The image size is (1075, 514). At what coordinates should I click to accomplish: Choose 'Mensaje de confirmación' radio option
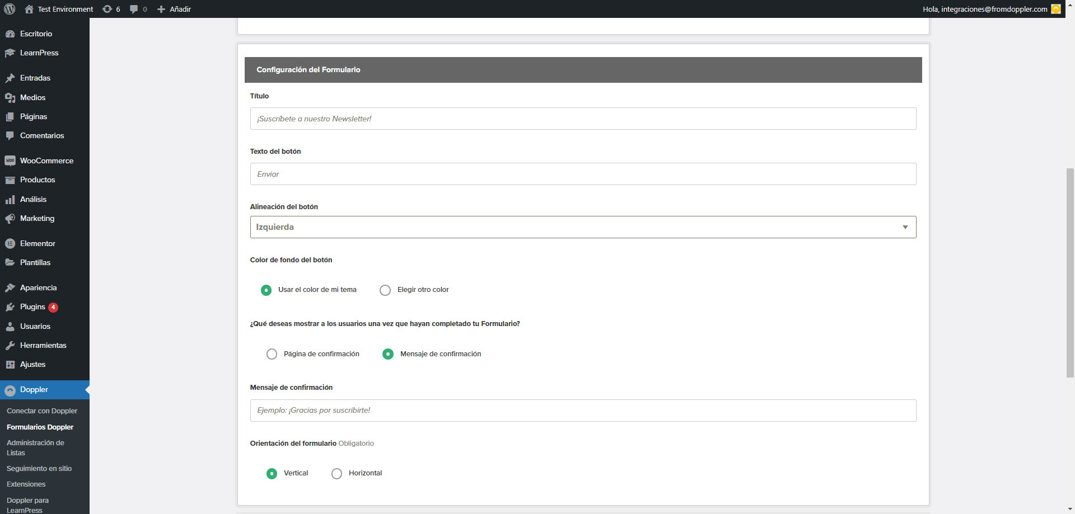tap(388, 354)
